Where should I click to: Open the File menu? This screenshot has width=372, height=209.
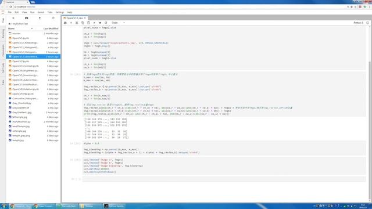coord(10,12)
